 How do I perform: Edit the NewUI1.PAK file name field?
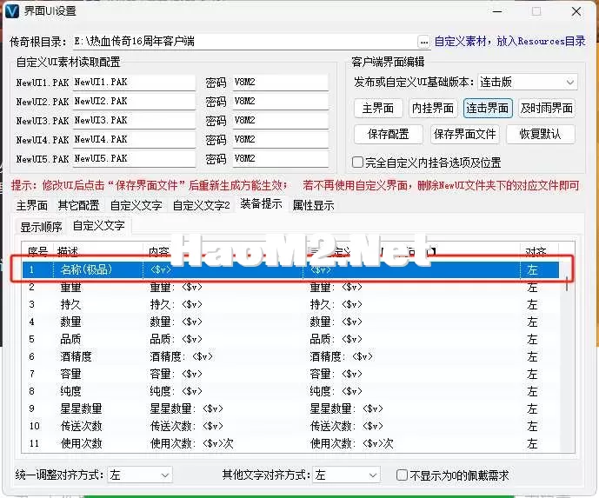click(x=134, y=82)
